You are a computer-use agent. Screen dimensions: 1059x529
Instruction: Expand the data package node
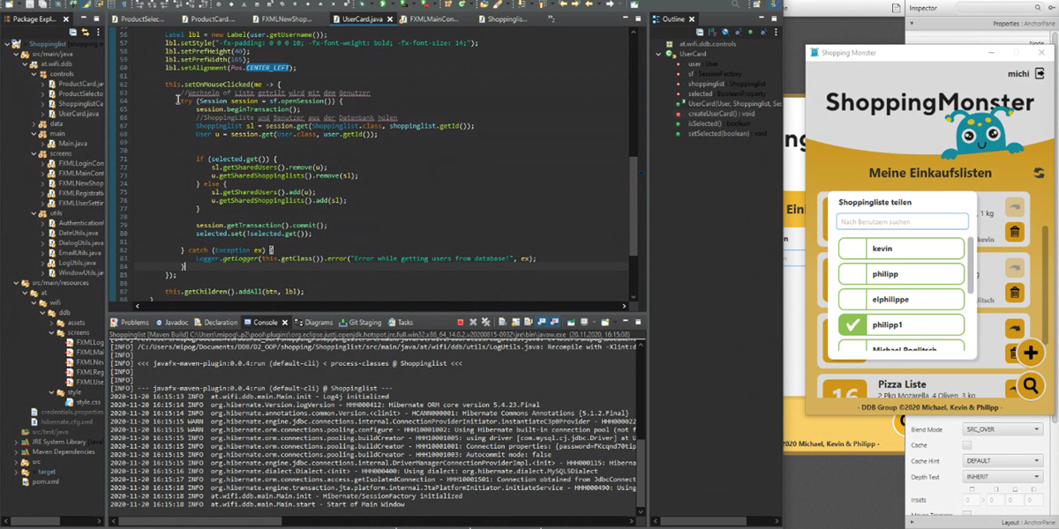pos(33,123)
